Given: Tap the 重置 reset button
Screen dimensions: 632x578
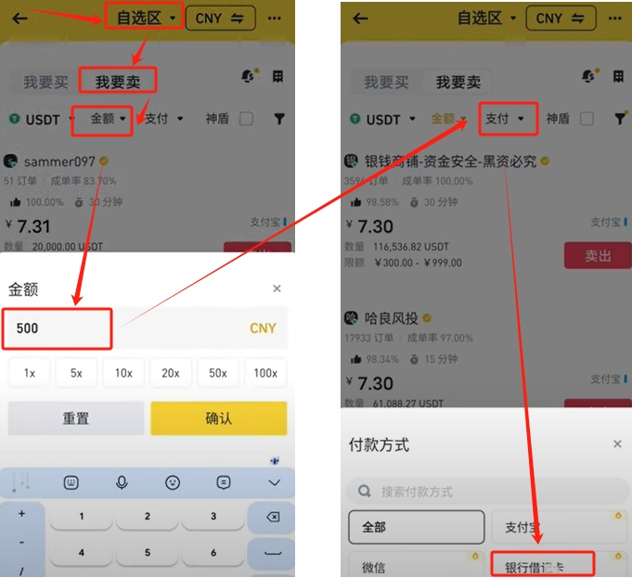Looking at the screenshot, I should [x=76, y=418].
